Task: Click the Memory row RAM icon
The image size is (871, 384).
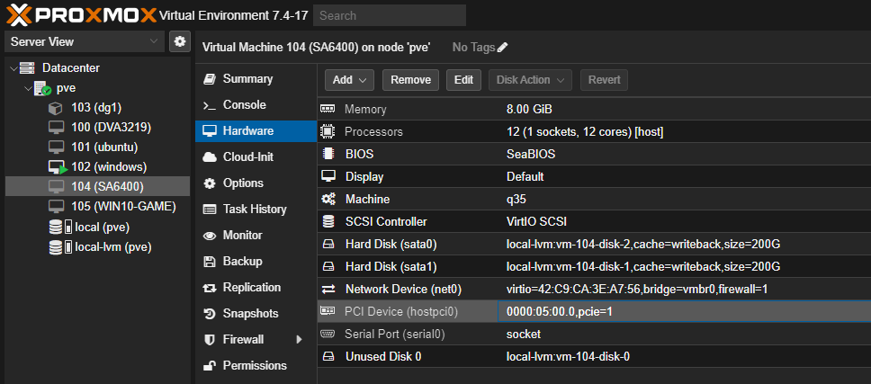Action: [x=328, y=110]
